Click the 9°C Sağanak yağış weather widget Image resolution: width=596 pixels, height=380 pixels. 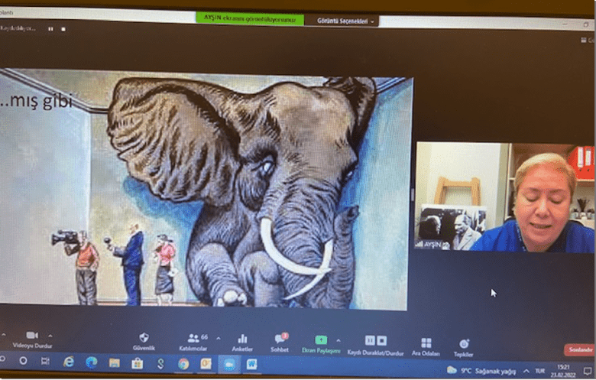pos(481,371)
